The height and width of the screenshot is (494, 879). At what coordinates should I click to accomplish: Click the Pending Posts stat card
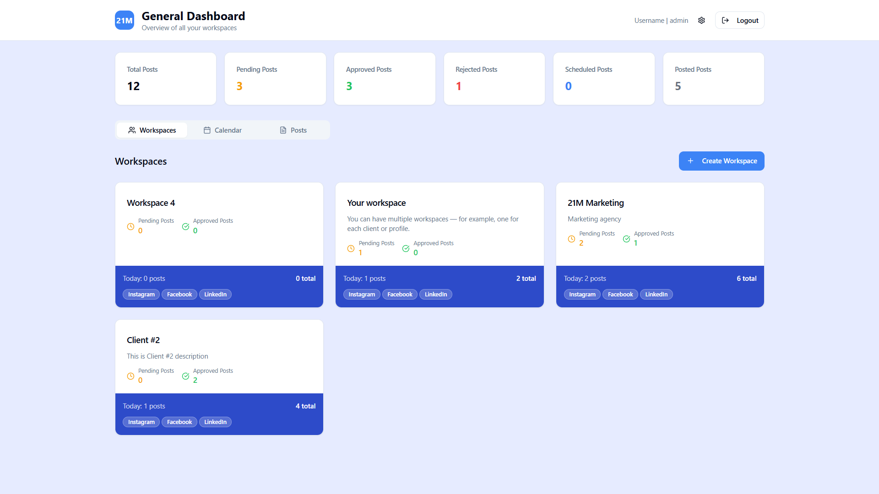pos(275,79)
